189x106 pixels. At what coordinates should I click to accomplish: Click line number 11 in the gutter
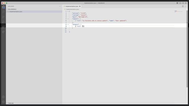66,30
